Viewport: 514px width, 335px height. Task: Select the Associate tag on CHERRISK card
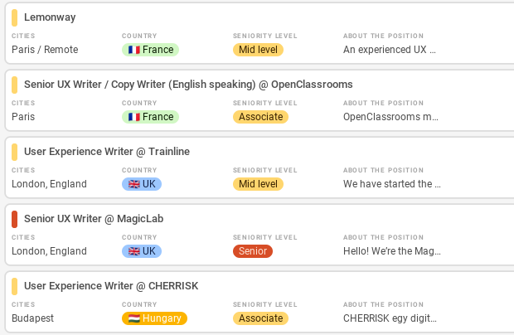260,318
